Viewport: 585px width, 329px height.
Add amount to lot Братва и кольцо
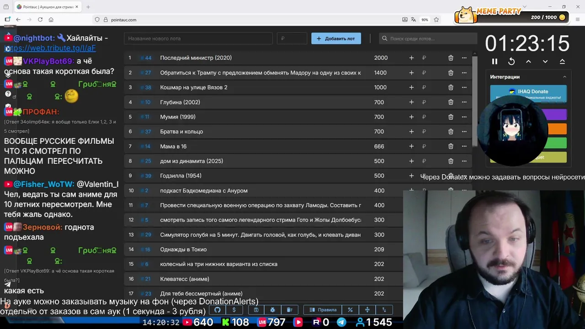click(x=411, y=132)
